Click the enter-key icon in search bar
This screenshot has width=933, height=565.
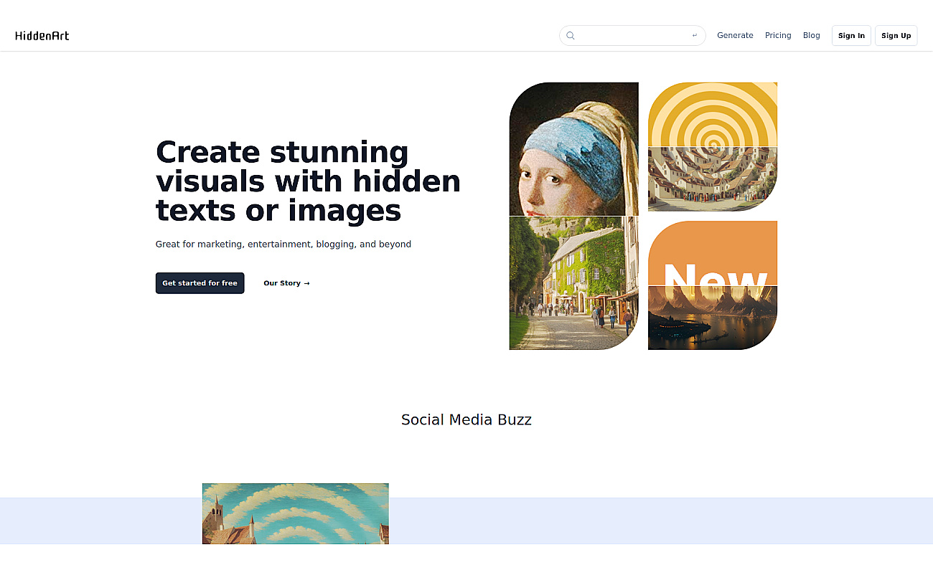coord(694,35)
